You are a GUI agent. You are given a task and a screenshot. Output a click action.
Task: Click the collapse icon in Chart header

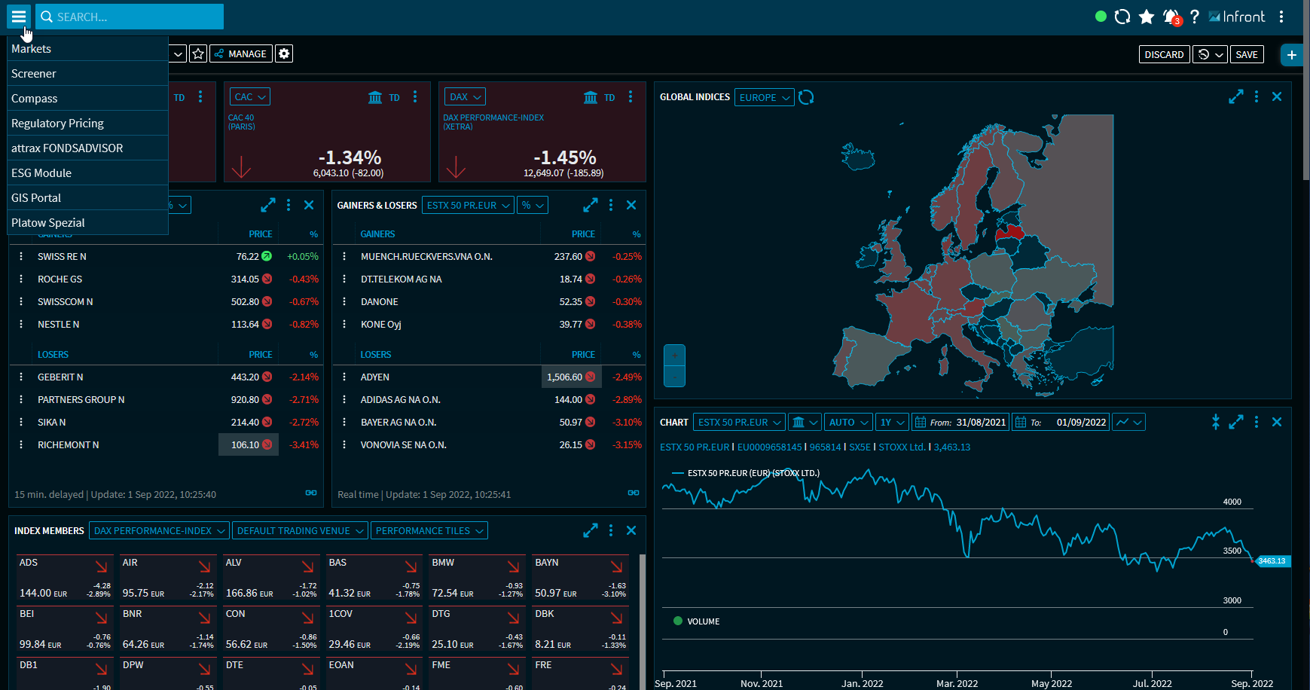tap(1215, 423)
